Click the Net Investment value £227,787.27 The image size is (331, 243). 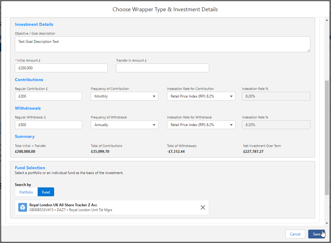click(x=253, y=152)
